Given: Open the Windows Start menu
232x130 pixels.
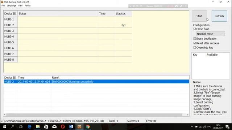Looking at the screenshot, I should tap(4, 127).
